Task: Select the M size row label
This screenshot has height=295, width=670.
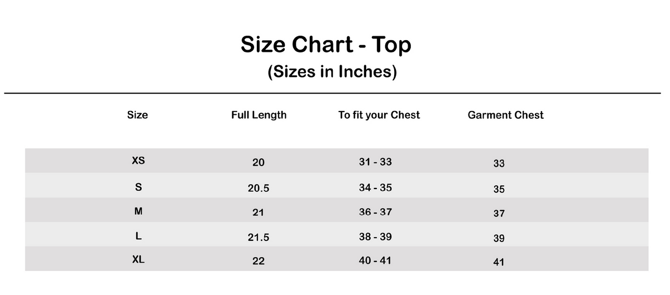Action: pyautogui.click(x=138, y=211)
